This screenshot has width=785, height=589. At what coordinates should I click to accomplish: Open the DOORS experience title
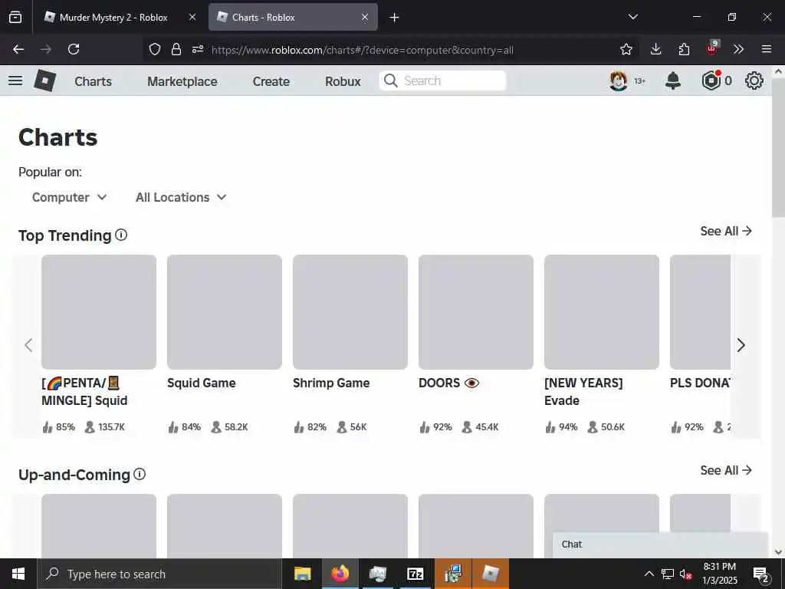pyautogui.click(x=448, y=383)
